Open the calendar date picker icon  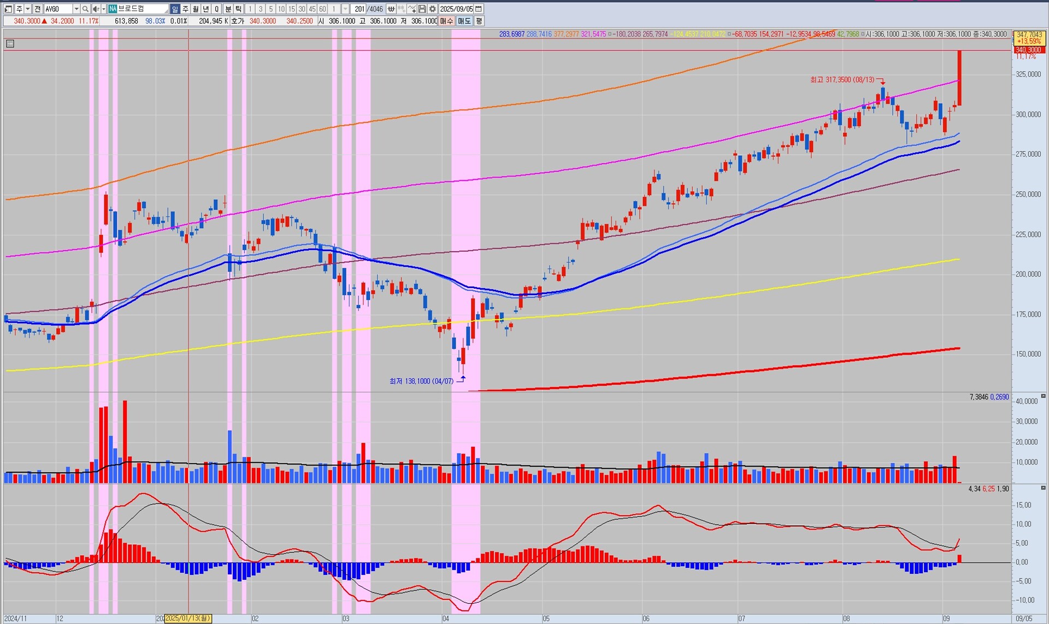(x=479, y=9)
